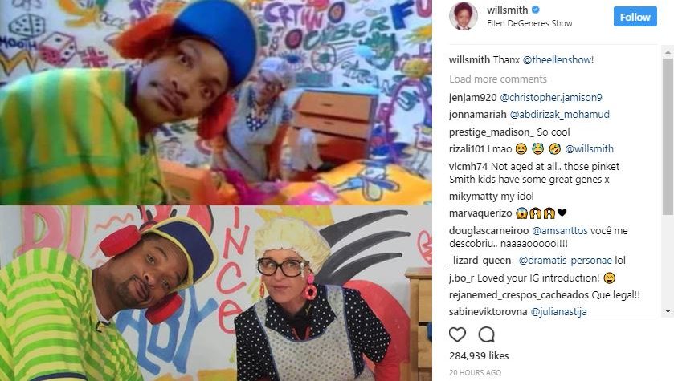Open the willsmith username in header
Viewport: 674px width, 381px height.
[507, 10]
